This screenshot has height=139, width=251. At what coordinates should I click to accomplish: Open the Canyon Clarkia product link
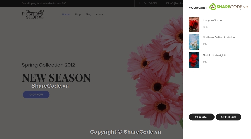(212, 20)
